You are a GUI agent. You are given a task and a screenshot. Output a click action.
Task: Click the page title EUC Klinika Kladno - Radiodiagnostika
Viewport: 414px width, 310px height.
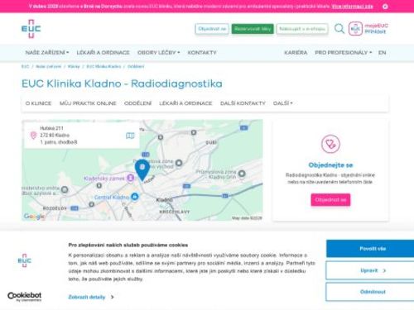122,83
